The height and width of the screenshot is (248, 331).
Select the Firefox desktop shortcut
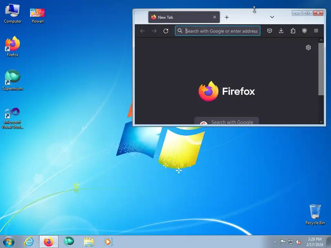[13, 46]
